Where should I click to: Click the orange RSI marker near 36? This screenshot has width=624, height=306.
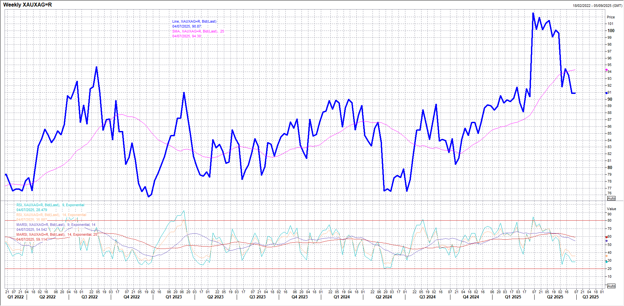[x=607, y=256]
